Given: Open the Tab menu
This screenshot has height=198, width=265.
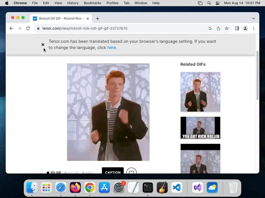Looking at the screenshot, I should point(126,3).
